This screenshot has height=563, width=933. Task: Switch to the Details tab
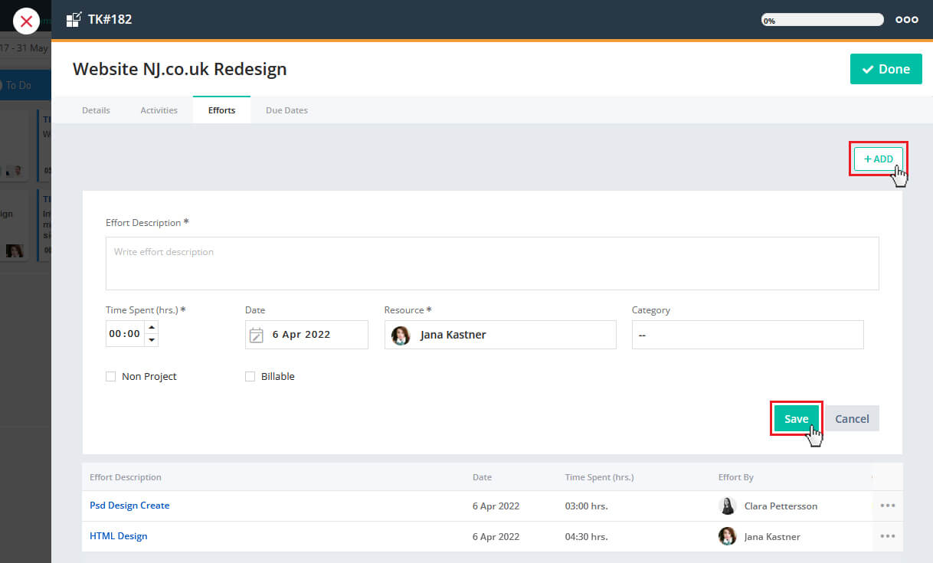pyautogui.click(x=96, y=110)
